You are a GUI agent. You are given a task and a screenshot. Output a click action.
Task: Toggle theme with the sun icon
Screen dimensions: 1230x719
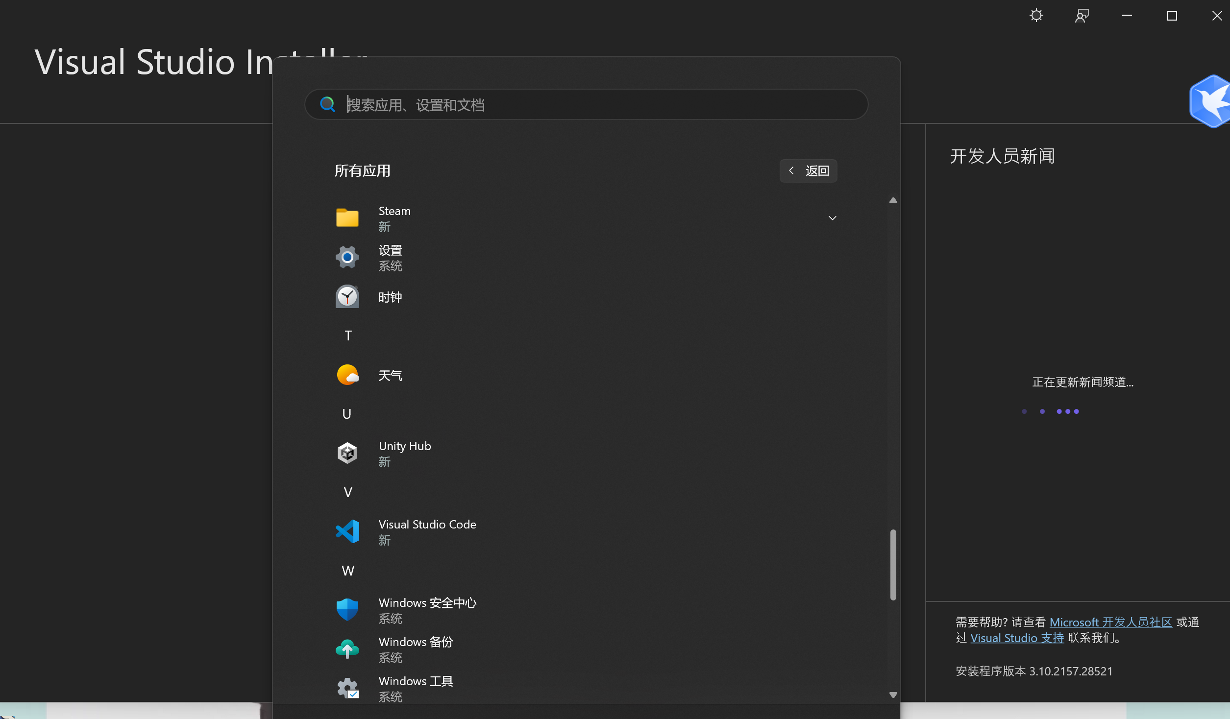click(x=1036, y=16)
